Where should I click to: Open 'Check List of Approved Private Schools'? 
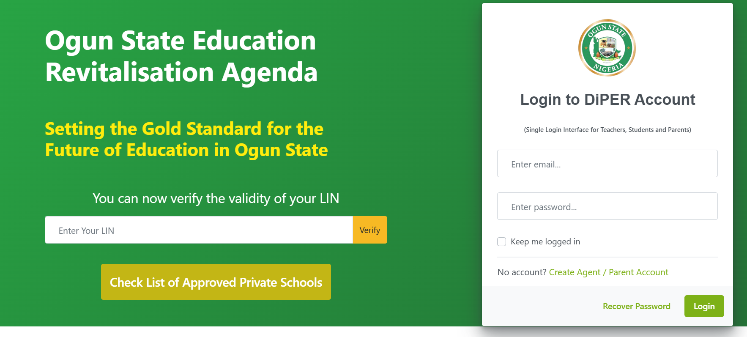tap(216, 282)
